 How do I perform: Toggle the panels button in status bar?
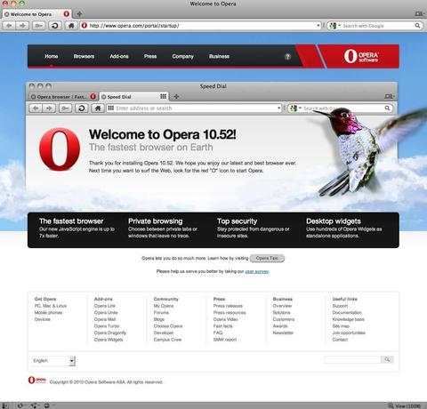click(5, 405)
